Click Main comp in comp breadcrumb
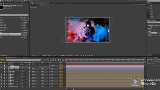Screen dimensions: 160x90 (34, 5)
